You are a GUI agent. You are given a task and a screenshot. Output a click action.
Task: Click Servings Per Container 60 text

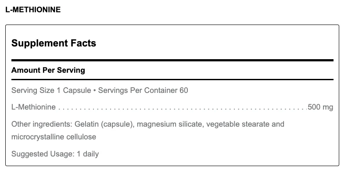pyautogui.click(x=143, y=90)
